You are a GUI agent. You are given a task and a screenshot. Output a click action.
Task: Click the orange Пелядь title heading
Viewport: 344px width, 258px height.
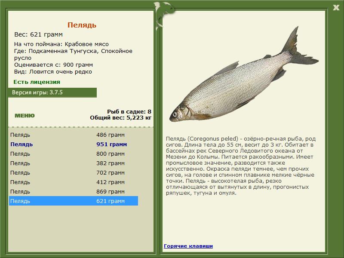click(x=82, y=25)
